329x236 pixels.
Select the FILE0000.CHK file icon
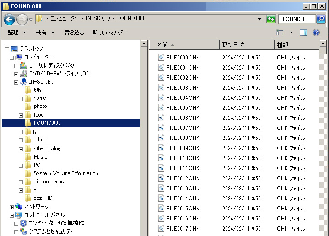tap(161, 57)
